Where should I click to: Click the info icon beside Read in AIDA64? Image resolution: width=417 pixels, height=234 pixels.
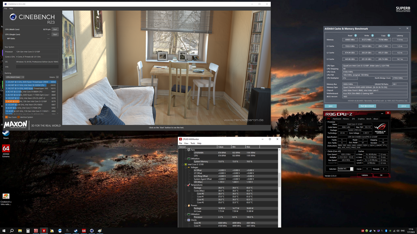pos(355,35)
